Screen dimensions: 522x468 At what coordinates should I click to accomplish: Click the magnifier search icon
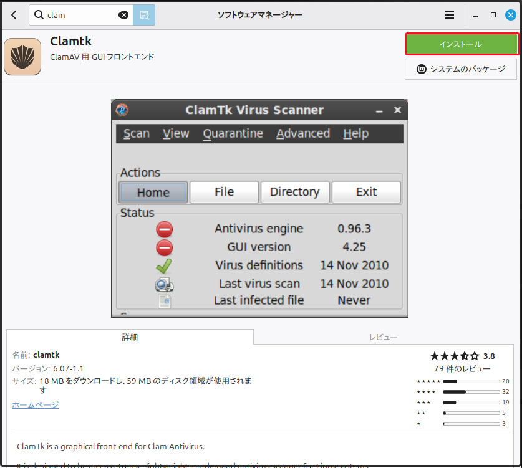(39, 14)
